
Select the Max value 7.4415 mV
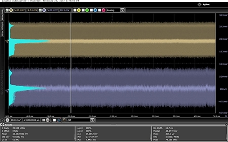[x=91, y=140]
